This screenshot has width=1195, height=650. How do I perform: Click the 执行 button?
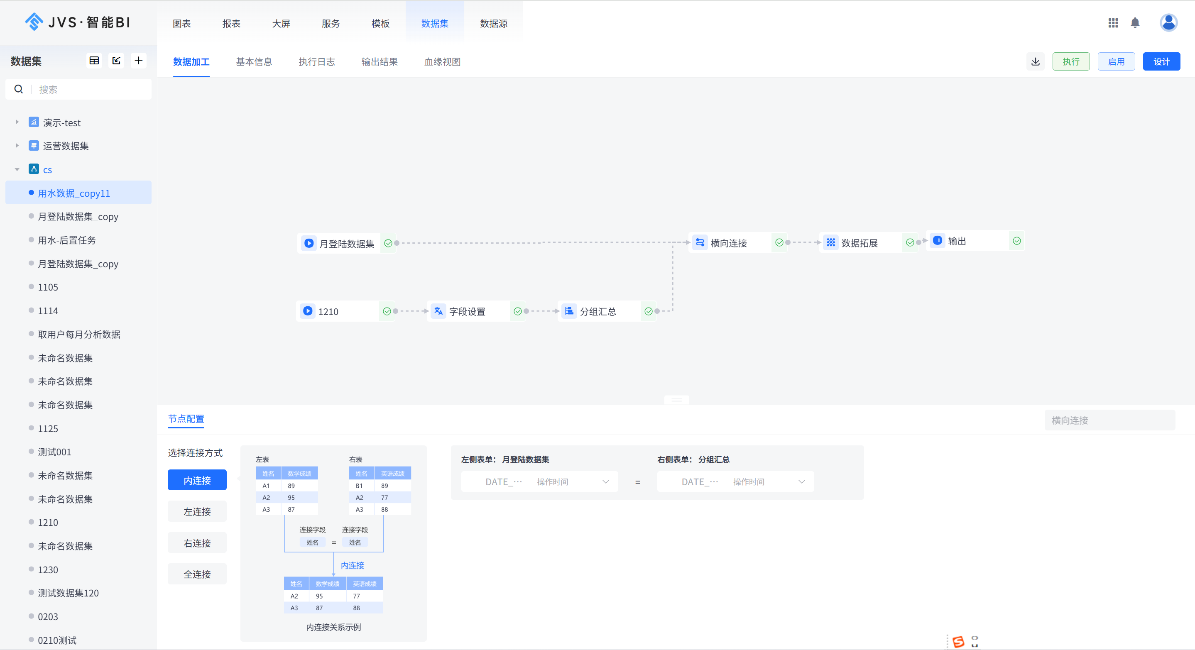click(x=1071, y=62)
